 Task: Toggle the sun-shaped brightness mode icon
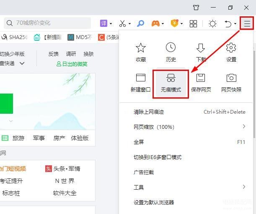pyautogui.click(x=212, y=23)
